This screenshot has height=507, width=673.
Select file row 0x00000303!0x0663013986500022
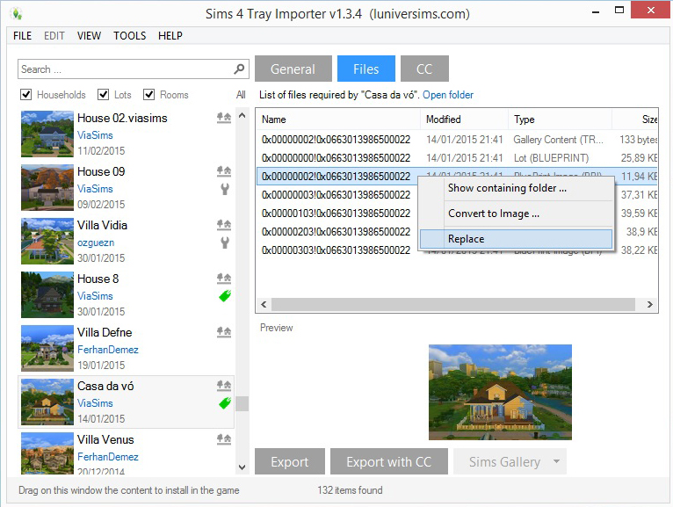pos(337,250)
